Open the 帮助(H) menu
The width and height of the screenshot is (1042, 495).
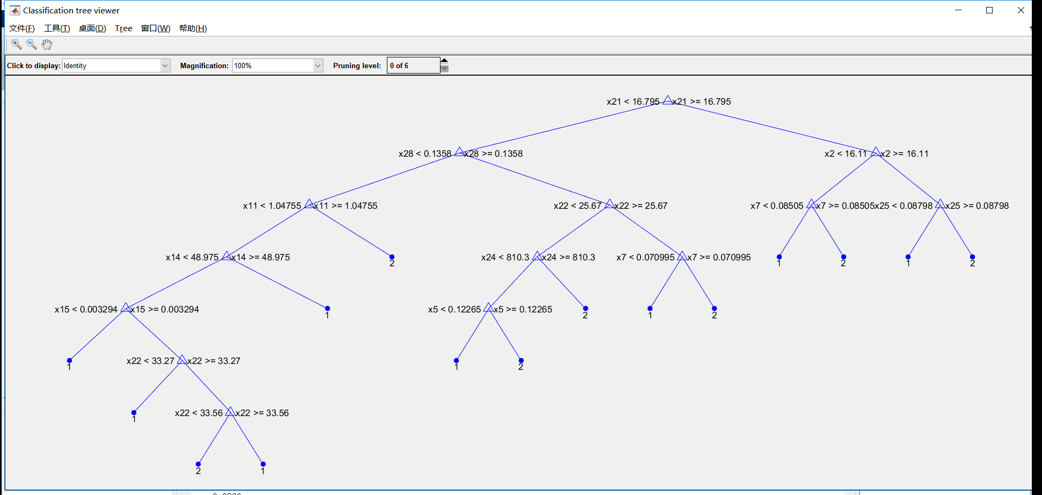pyautogui.click(x=193, y=28)
